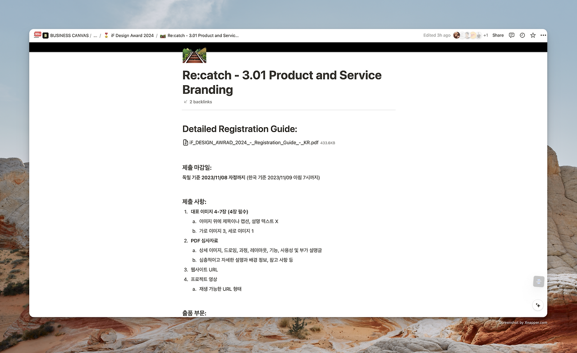577x353 pixels.
Task: Click the deadline text 2023/11/08 자정까지
Action: pyautogui.click(x=224, y=178)
